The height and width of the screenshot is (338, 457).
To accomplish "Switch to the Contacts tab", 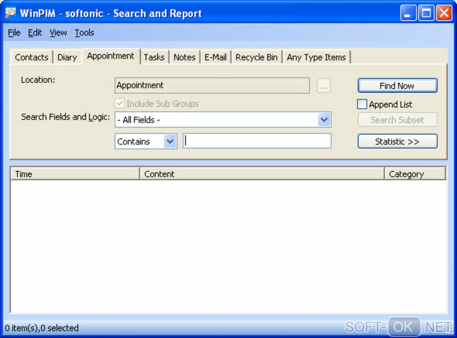I will pos(31,57).
